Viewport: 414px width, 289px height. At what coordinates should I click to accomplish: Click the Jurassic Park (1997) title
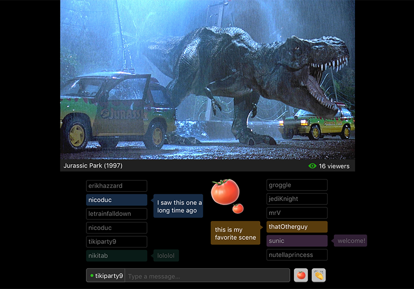click(93, 166)
